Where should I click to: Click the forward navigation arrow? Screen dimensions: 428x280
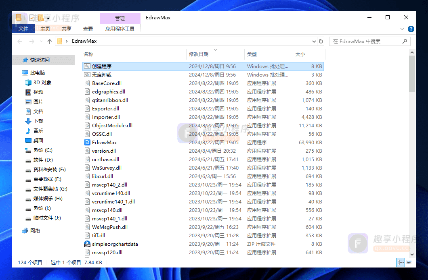[31, 41]
